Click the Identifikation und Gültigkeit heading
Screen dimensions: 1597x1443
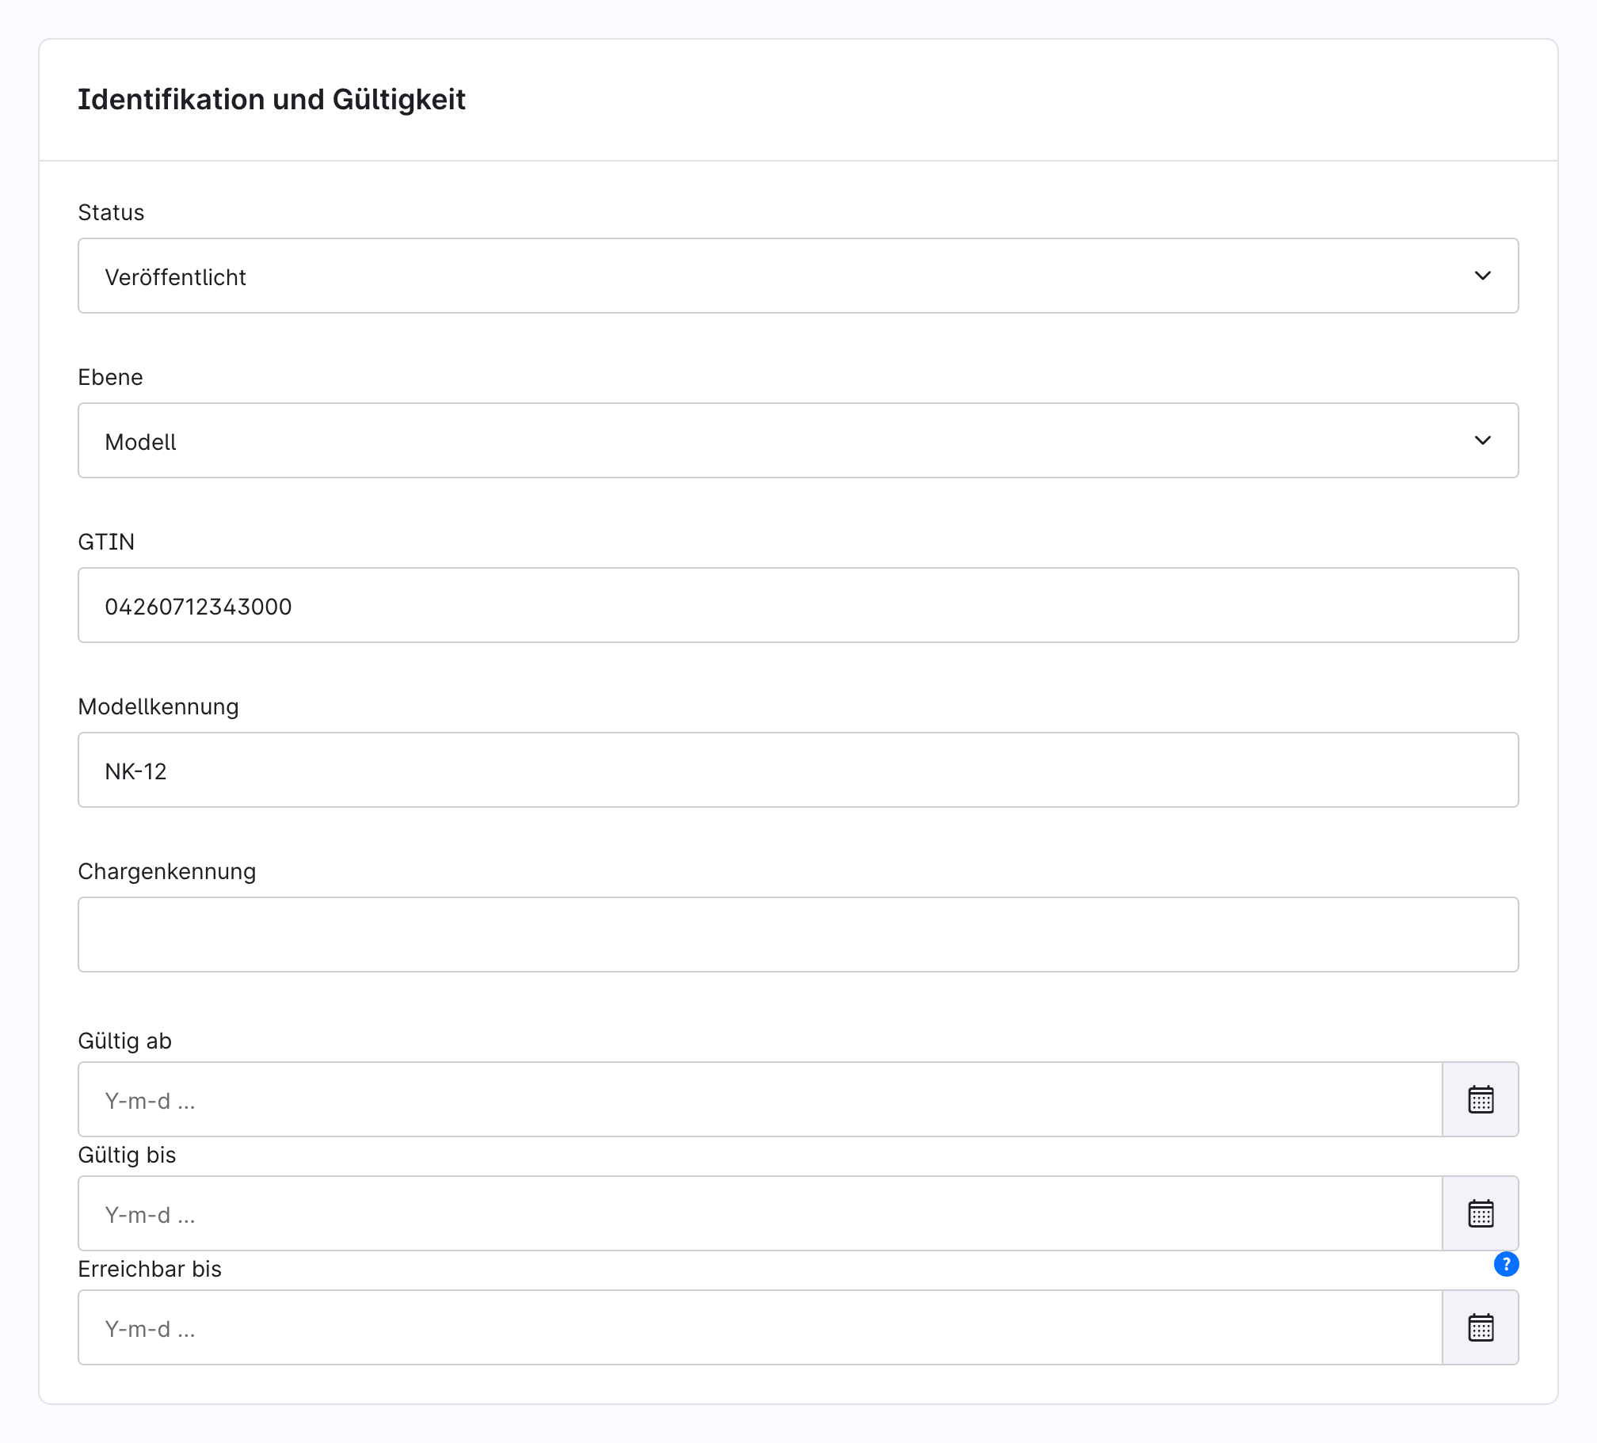(x=272, y=100)
